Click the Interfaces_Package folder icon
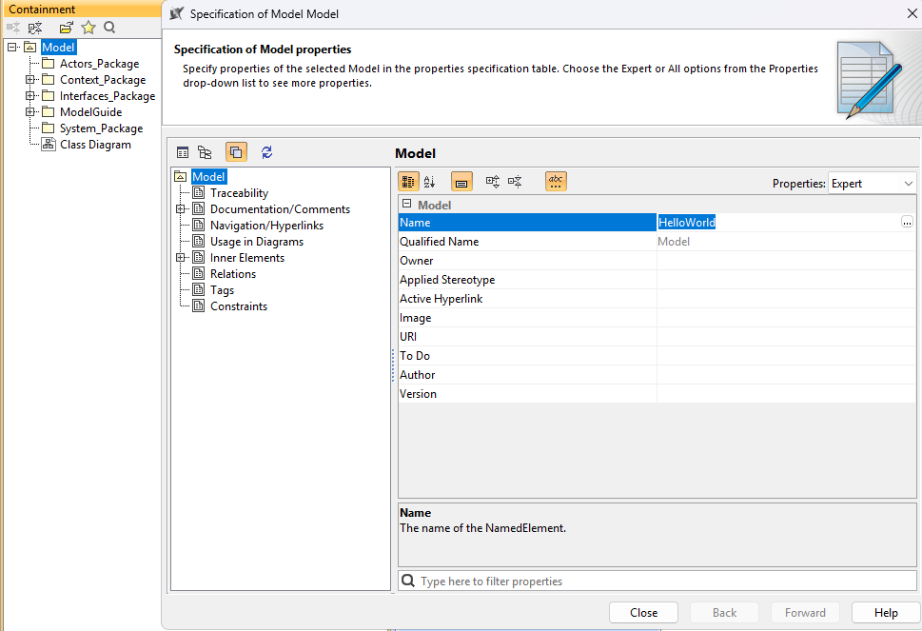Image resolution: width=922 pixels, height=631 pixels. pos(49,96)
